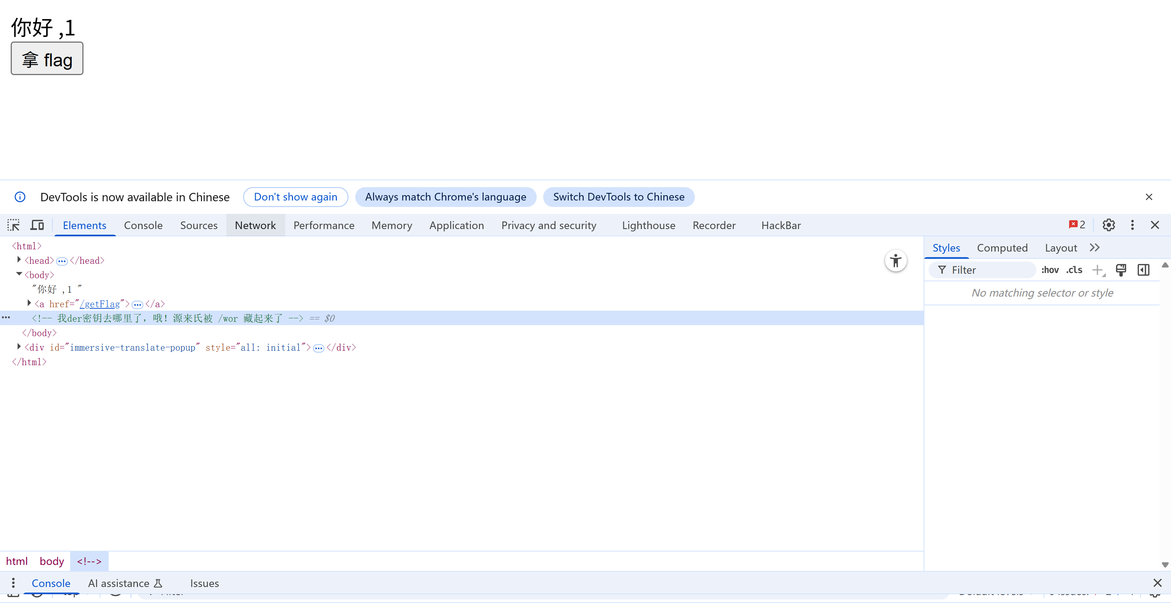The width and height of the screenshot is (1171, 603).
Task: Toggle the device toolbar icon
Action: [37, 225]
